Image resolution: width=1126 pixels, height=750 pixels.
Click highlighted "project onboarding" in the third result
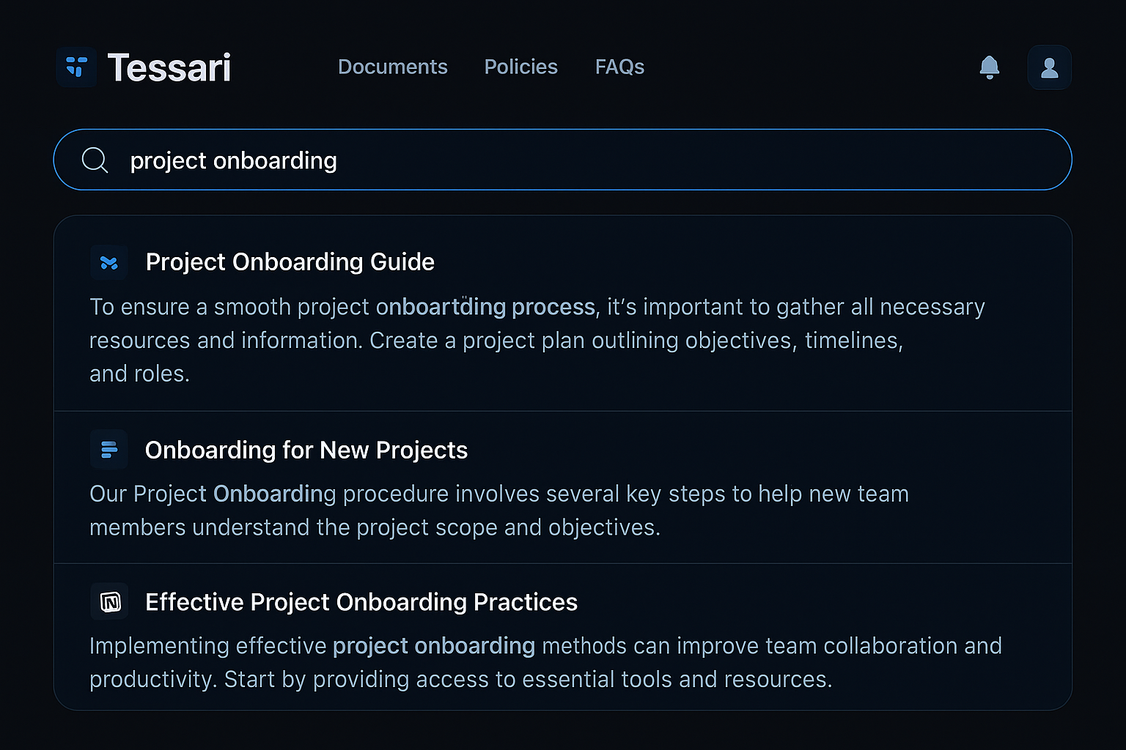tap(433, 646)
